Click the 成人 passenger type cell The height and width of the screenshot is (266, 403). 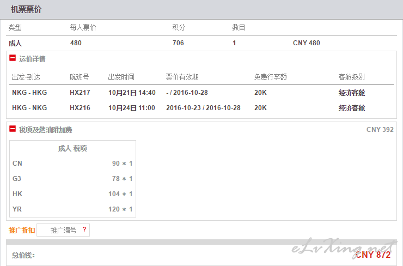(15, 43)
